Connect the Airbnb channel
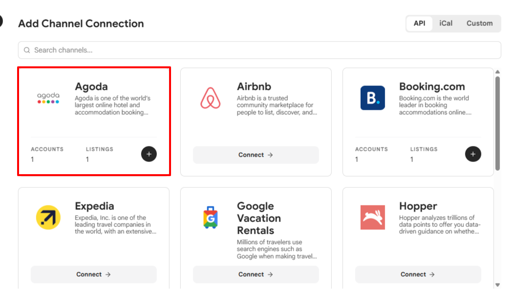Viewport: 517px width, 302px height. click(256, 155)
